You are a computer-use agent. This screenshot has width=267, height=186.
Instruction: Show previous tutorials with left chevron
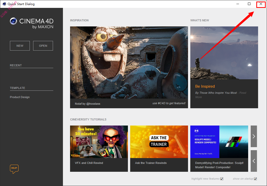[254, 161]
